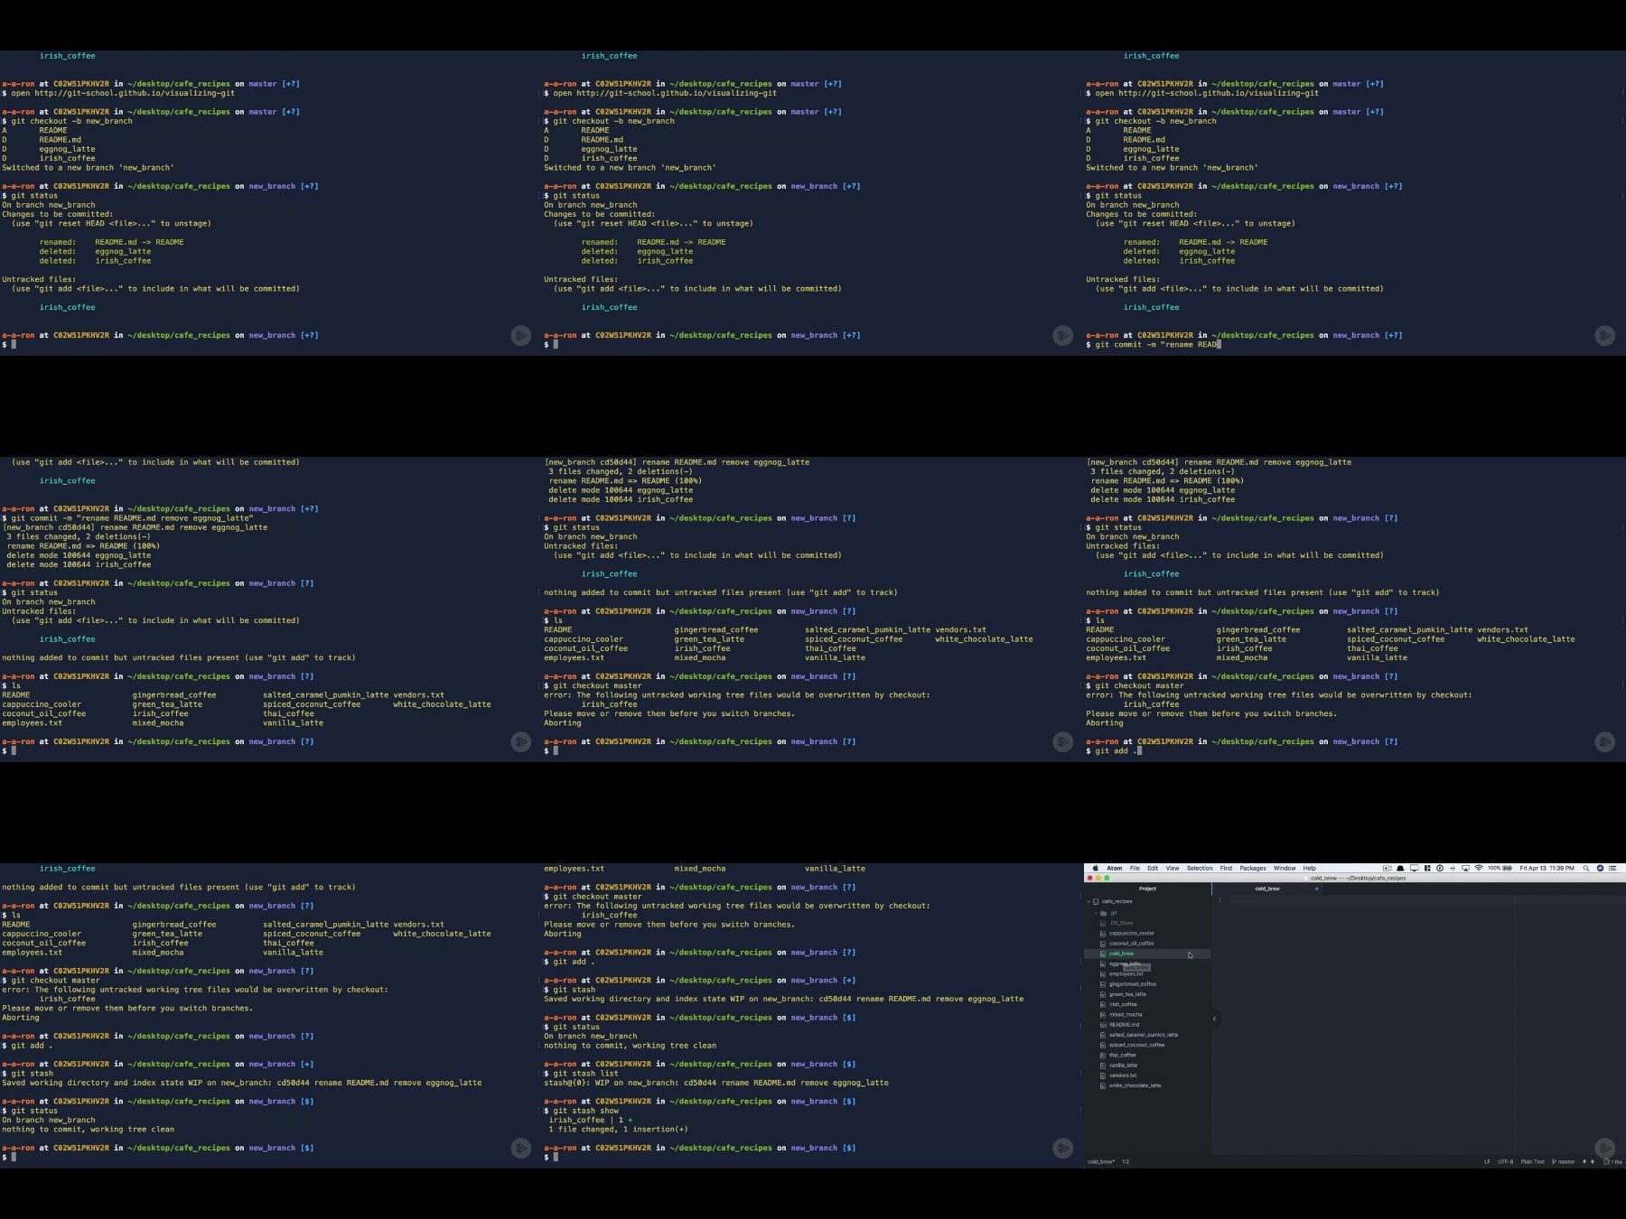Screen dimensions: 1626x1219
Task: Select the Project tab in Atom's sidebar
Action: (1147, 889)
